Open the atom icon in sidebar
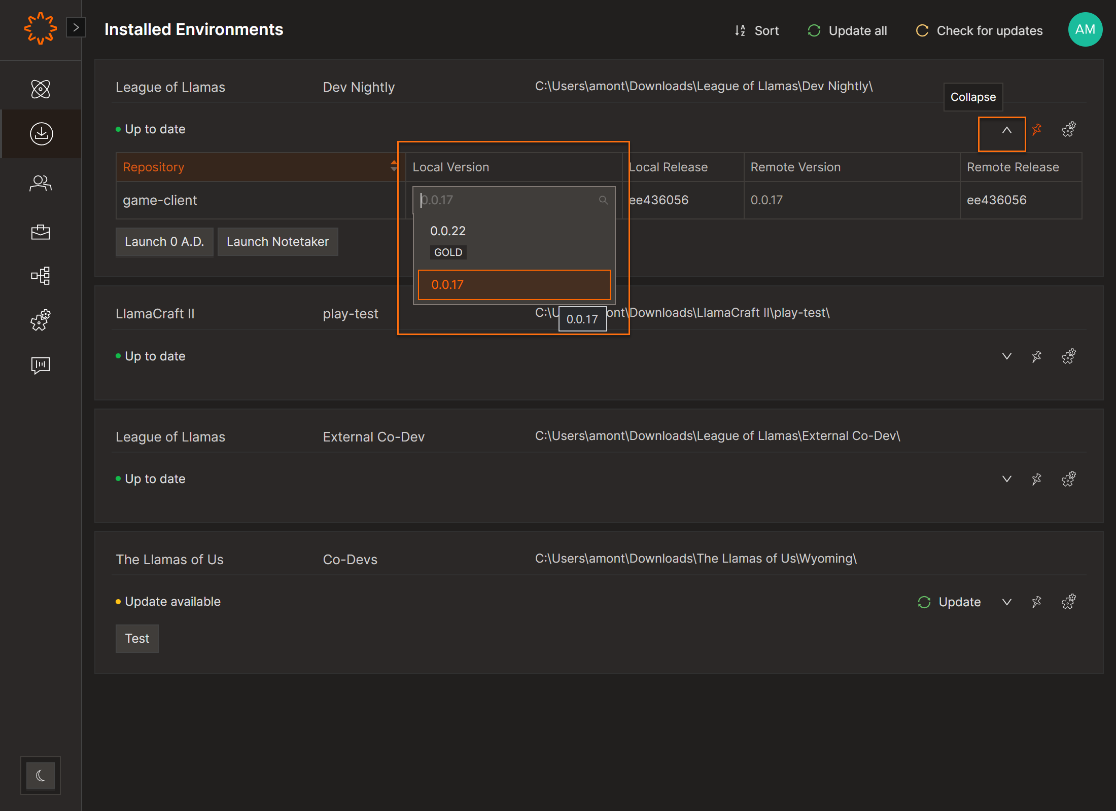1116x811 pixels. pos(41,89)
